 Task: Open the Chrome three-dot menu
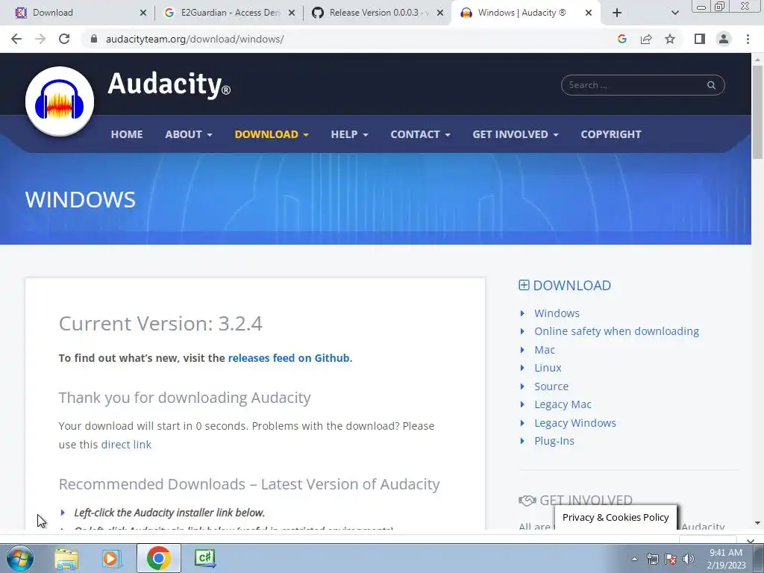(748, 39)
